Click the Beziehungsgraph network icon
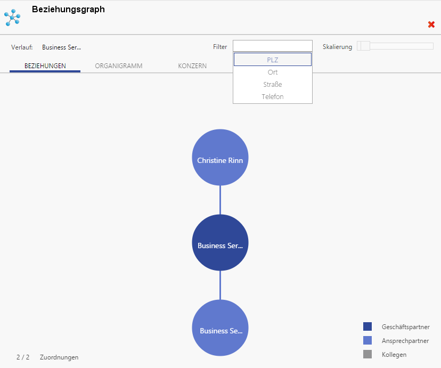 click(12, 18)
